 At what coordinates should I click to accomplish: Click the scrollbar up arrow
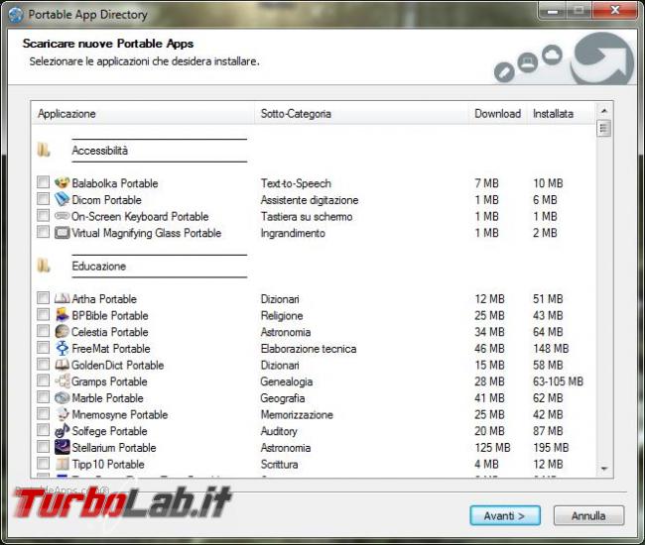pyautogui.click(x=604, y=110)
